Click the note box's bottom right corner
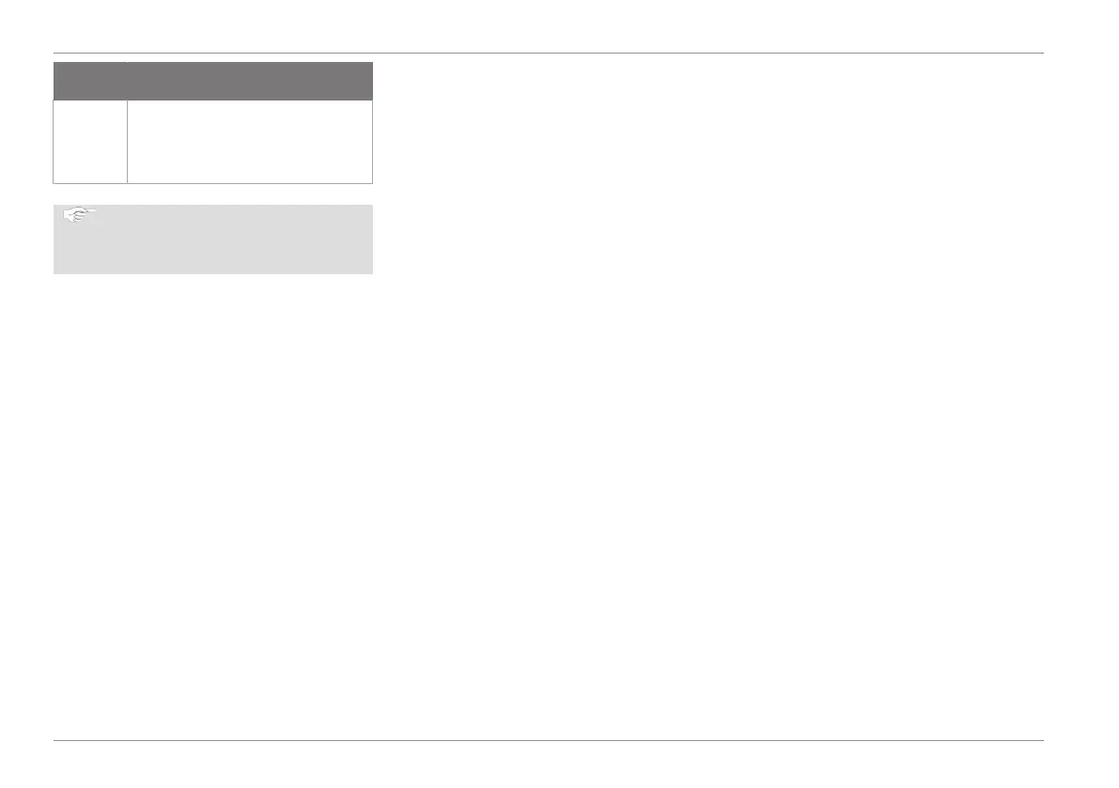The height and width of the screenshot is (788, 1119). coord(371,272)
